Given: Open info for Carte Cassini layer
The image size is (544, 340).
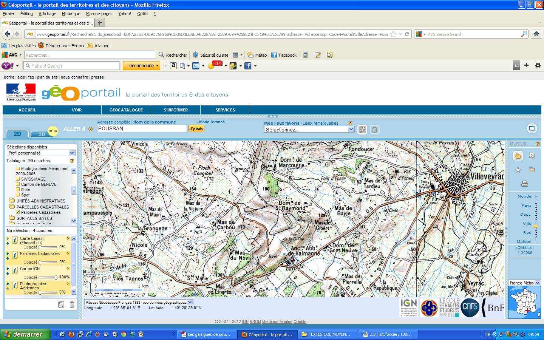Looking at the screenshot, I should click(15, 240).
